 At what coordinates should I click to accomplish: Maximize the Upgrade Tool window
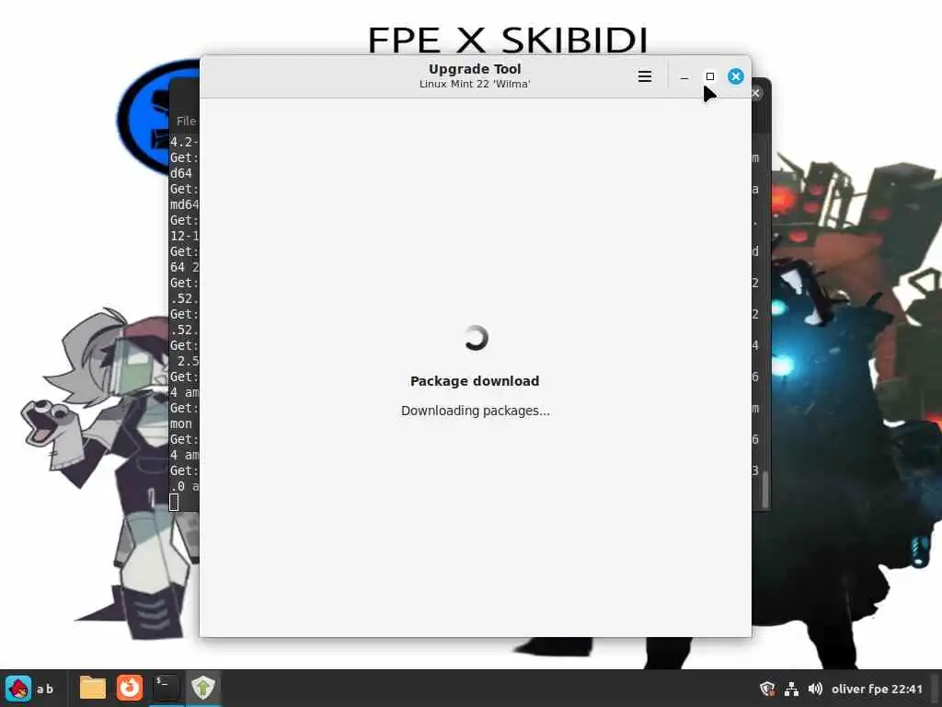pyautogui.click(x=710, y=76)
